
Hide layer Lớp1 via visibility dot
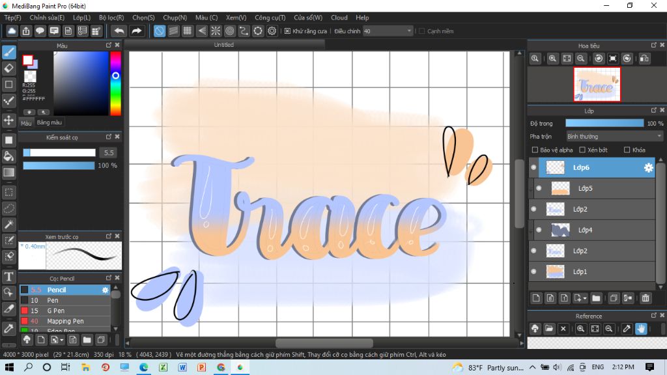[533, 271]
